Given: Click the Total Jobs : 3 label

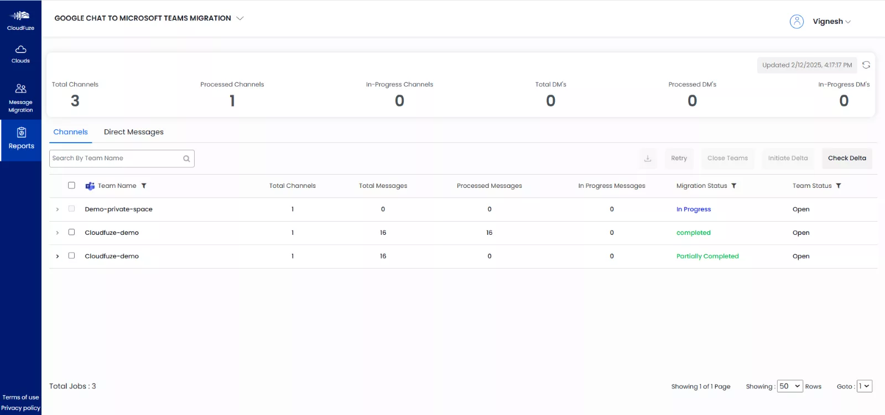Looking at the screenshot, I should coord(72,386).
